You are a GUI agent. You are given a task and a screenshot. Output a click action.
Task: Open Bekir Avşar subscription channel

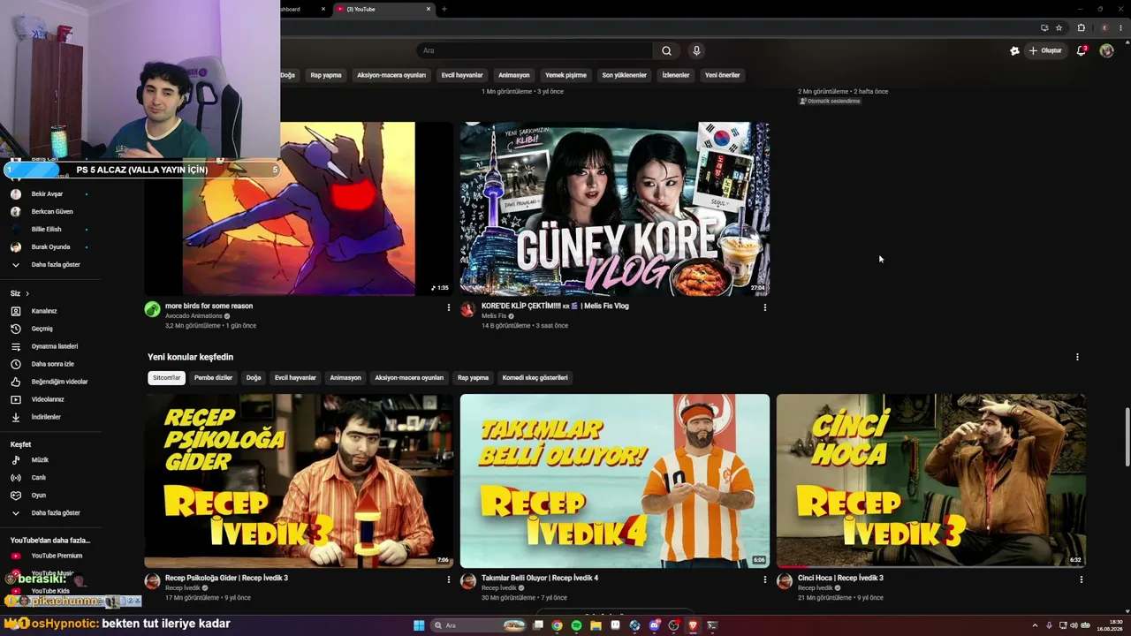[47, 194]
